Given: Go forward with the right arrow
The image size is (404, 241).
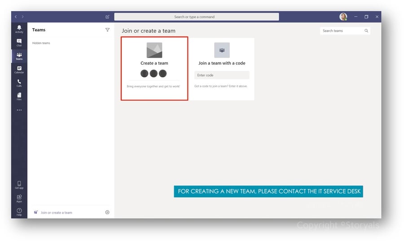Looking at the screenshot, I should point(23,17).
